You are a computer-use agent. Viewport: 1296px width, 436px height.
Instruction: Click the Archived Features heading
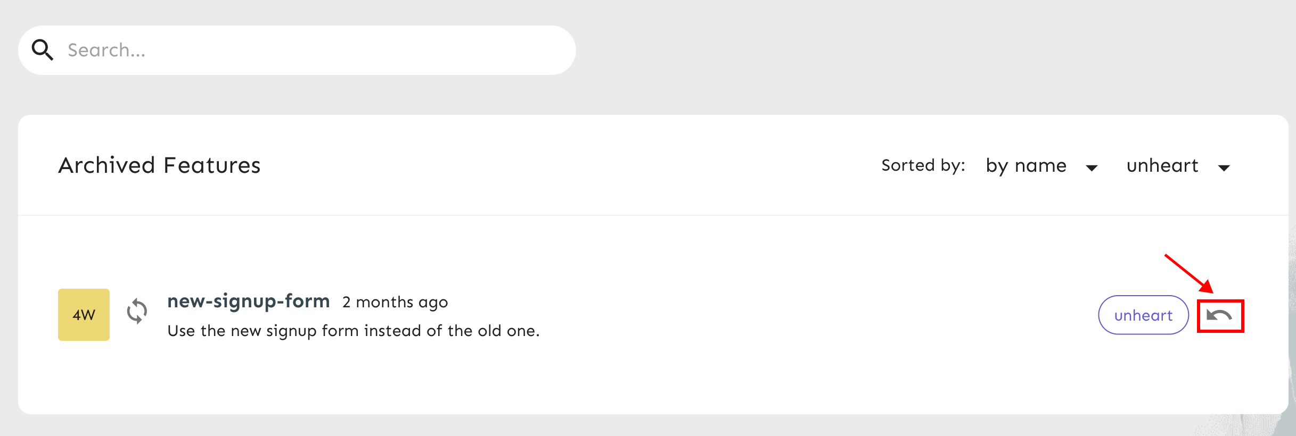click(x=159, y=165)
